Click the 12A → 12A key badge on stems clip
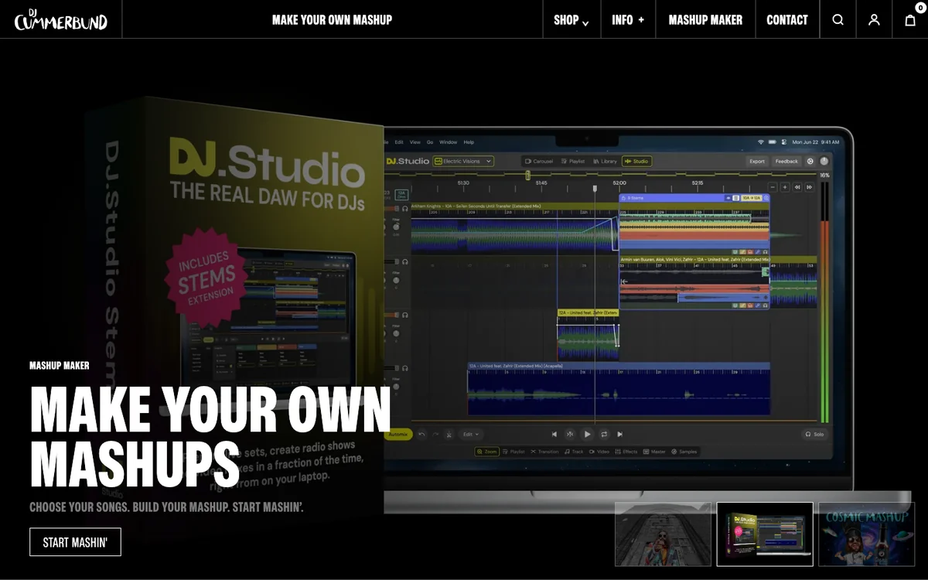Screen dimensions: 928x580 [x=752, y=198]
